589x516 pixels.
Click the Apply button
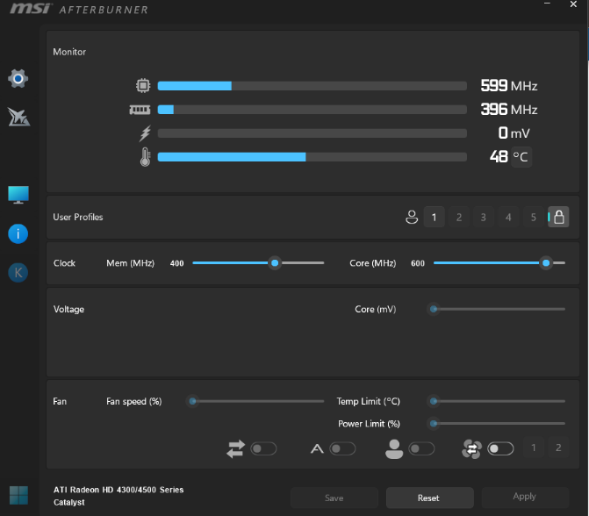525,498
